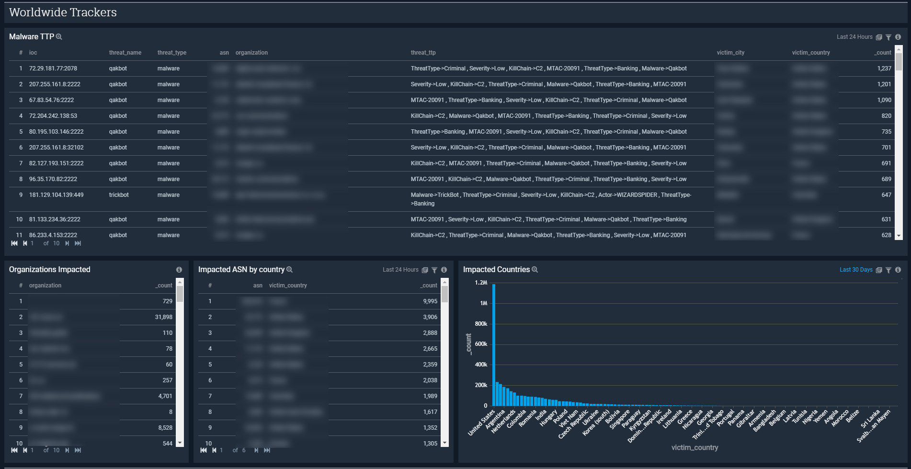
Task: Click the info icon in Organizations Impacted panel
Action: pos(179,270)
